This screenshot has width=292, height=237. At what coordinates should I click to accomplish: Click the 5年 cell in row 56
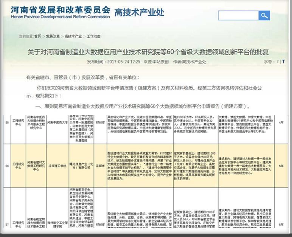[281, 166]
